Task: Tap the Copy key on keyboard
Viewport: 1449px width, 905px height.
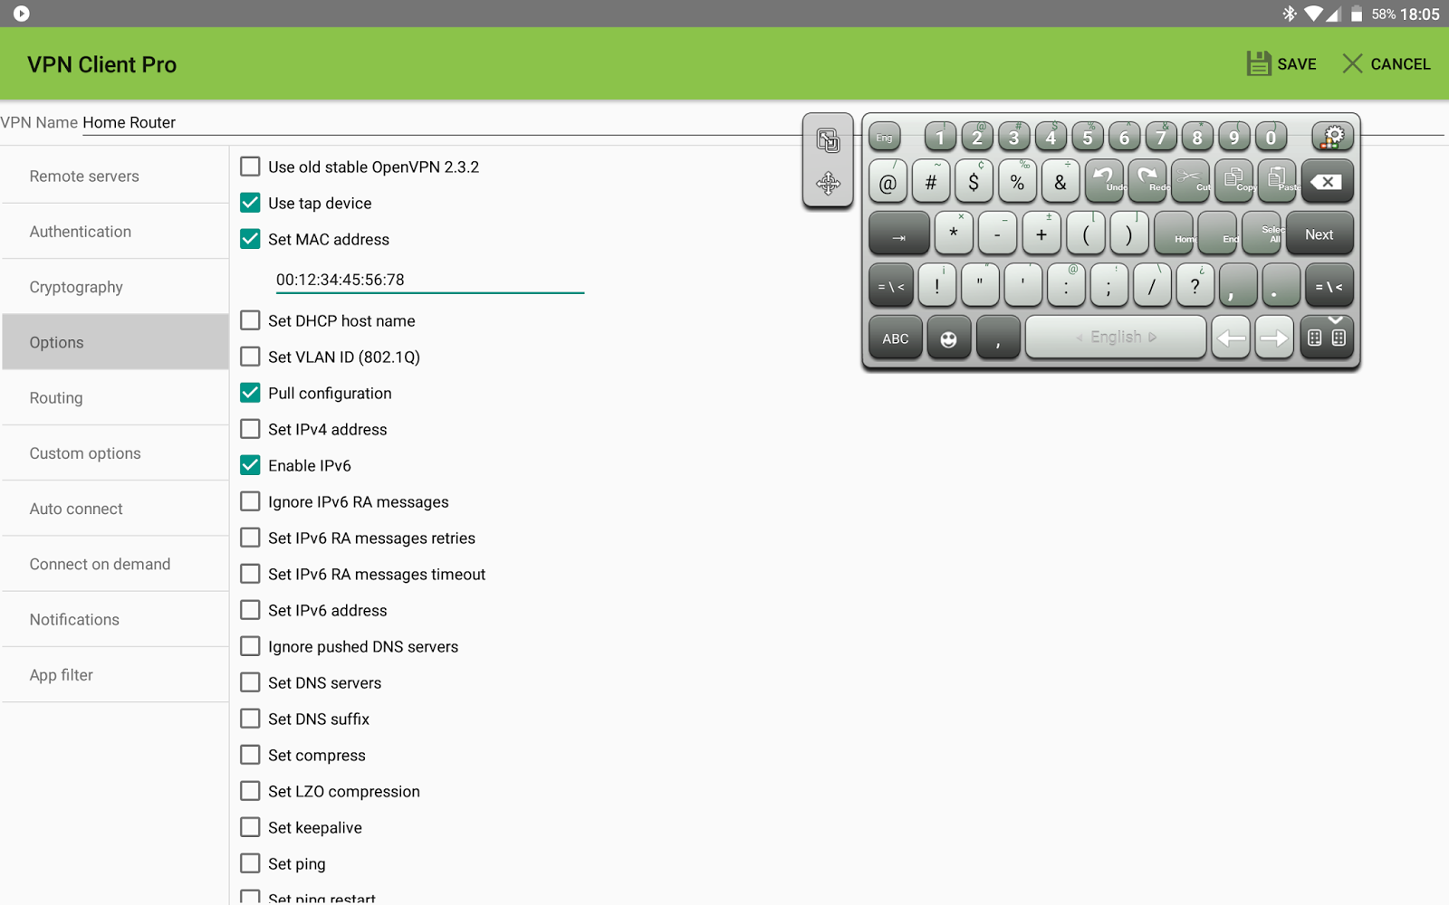Action: pos(1233,181)
